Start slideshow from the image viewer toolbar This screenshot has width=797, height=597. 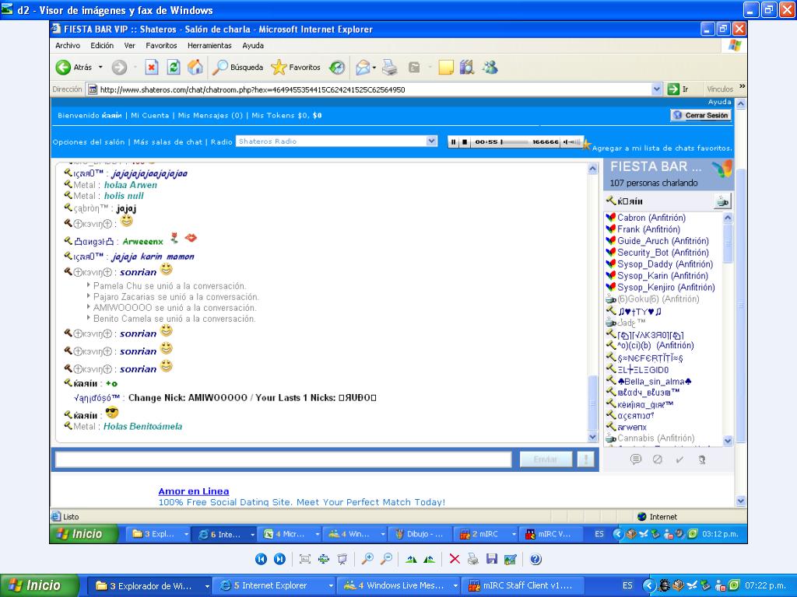click(x=342, y=559)
